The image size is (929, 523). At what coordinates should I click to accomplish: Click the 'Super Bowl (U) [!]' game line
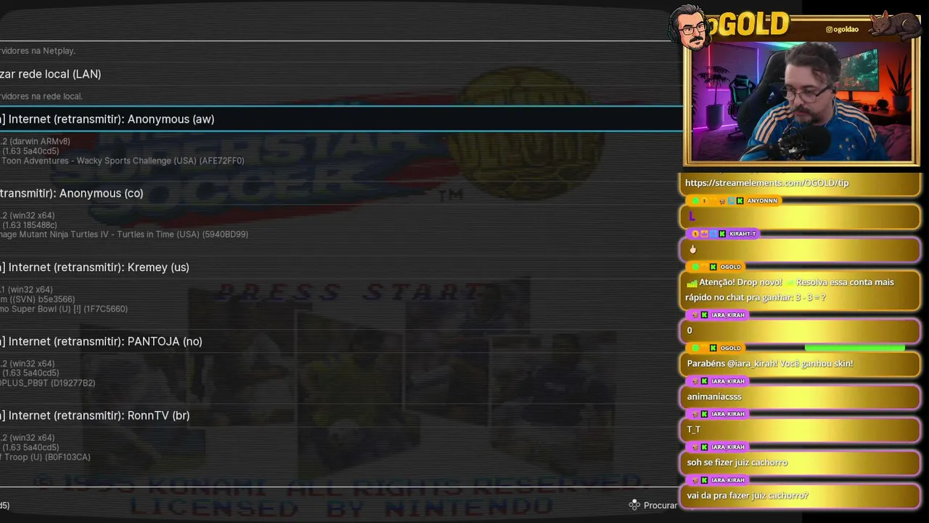pos(64,309)
